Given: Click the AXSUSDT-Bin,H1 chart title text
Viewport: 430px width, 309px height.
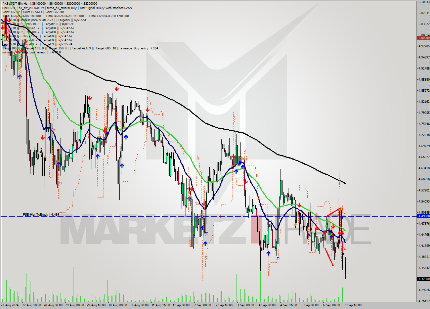Looking at the screenshot, I should 15,4.
